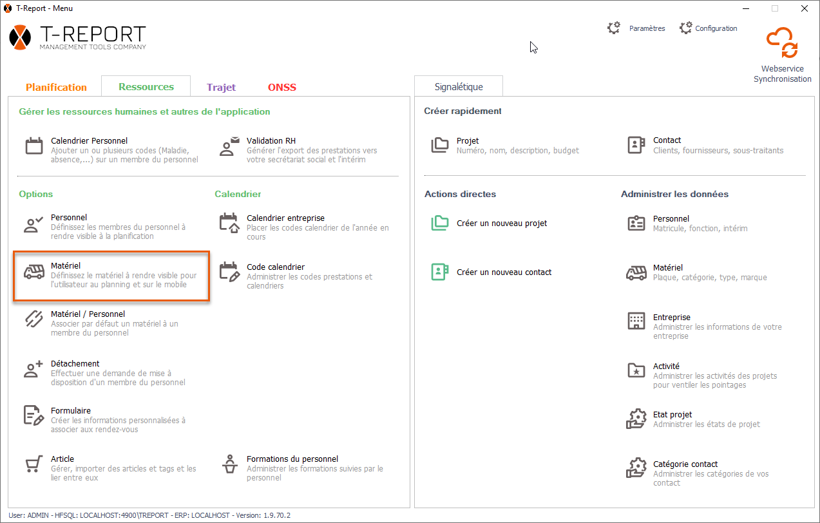Viewport: 820px width, 523px height.
Task: Open the Activité starred folder icon
Action: click(x=636, y=370)
